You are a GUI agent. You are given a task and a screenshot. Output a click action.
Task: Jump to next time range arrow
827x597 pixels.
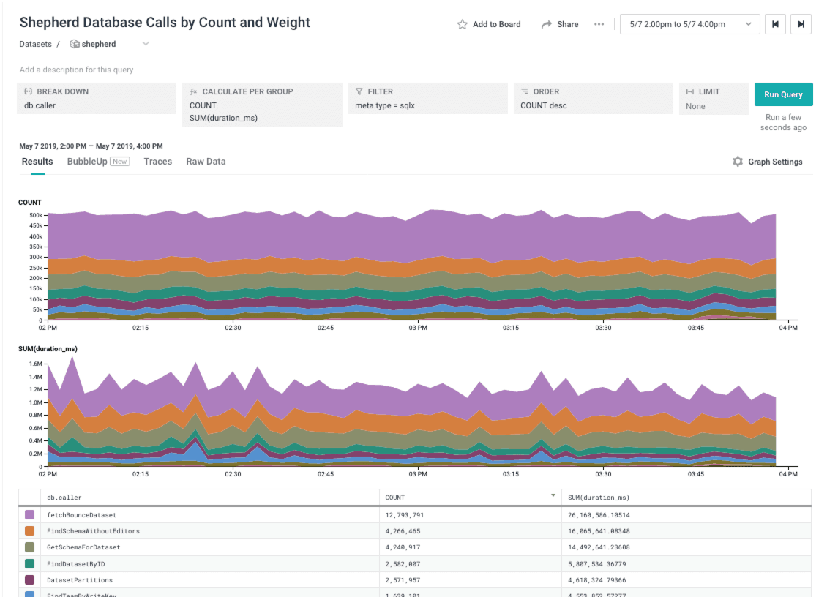(801, 24)
